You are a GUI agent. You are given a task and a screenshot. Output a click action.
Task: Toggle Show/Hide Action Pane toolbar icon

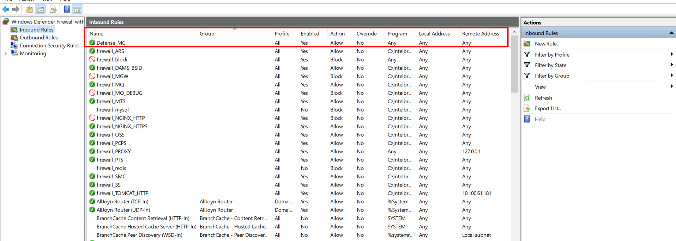click(x=78, y=9)
